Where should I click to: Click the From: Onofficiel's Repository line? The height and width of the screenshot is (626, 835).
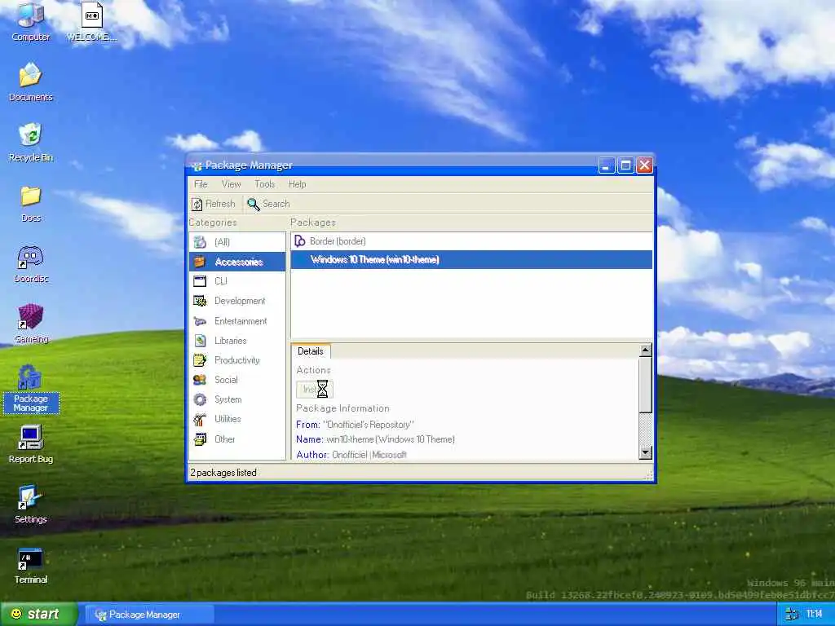[356, 425]
